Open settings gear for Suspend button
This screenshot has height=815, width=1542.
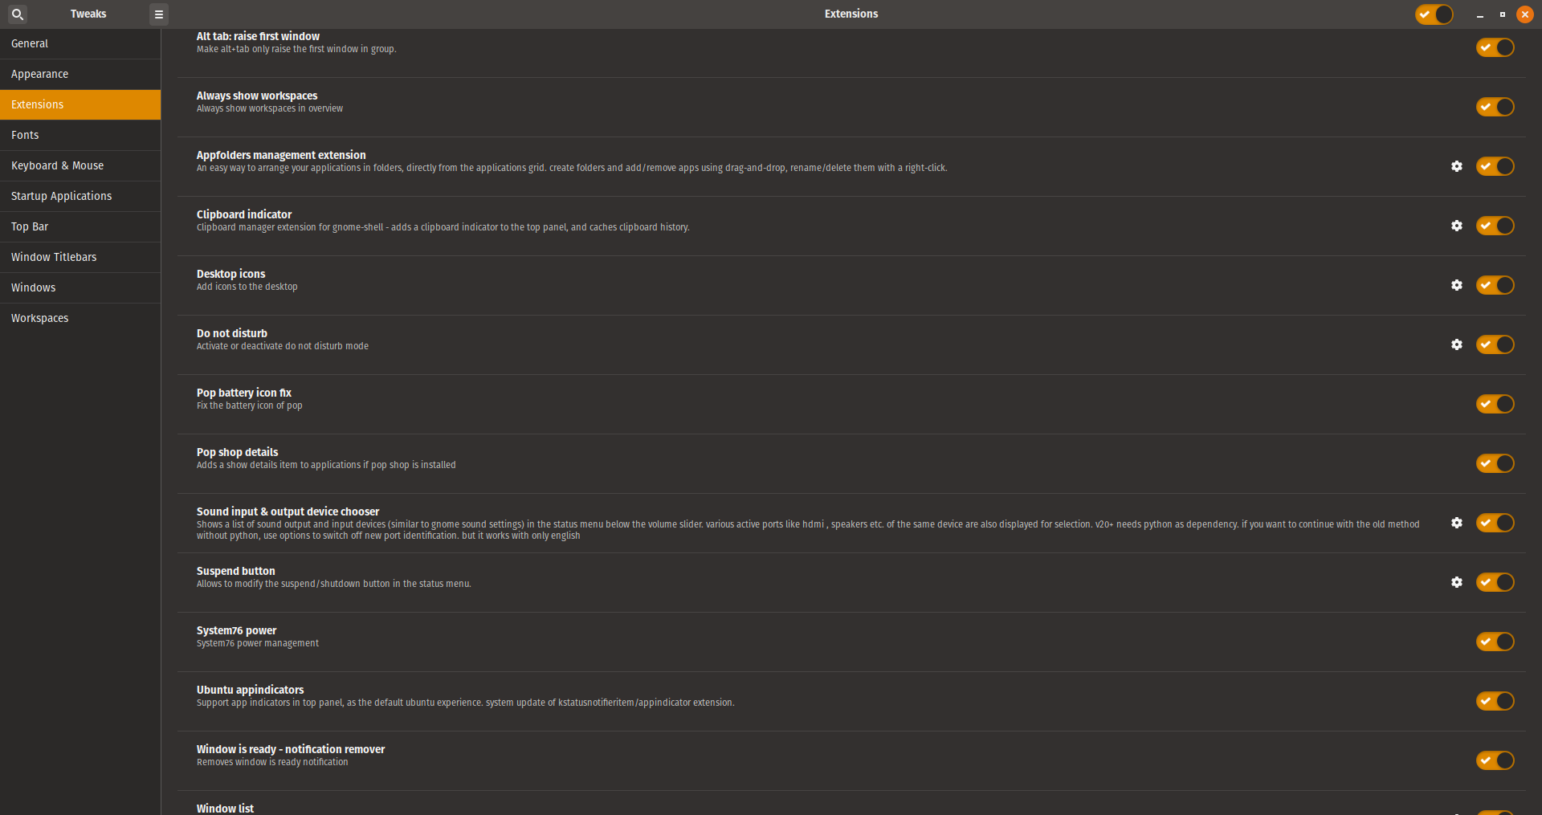[1457, 582]
